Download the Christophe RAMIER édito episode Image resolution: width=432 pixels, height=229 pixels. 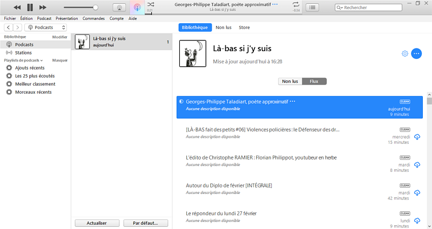[x=417, y=165]
